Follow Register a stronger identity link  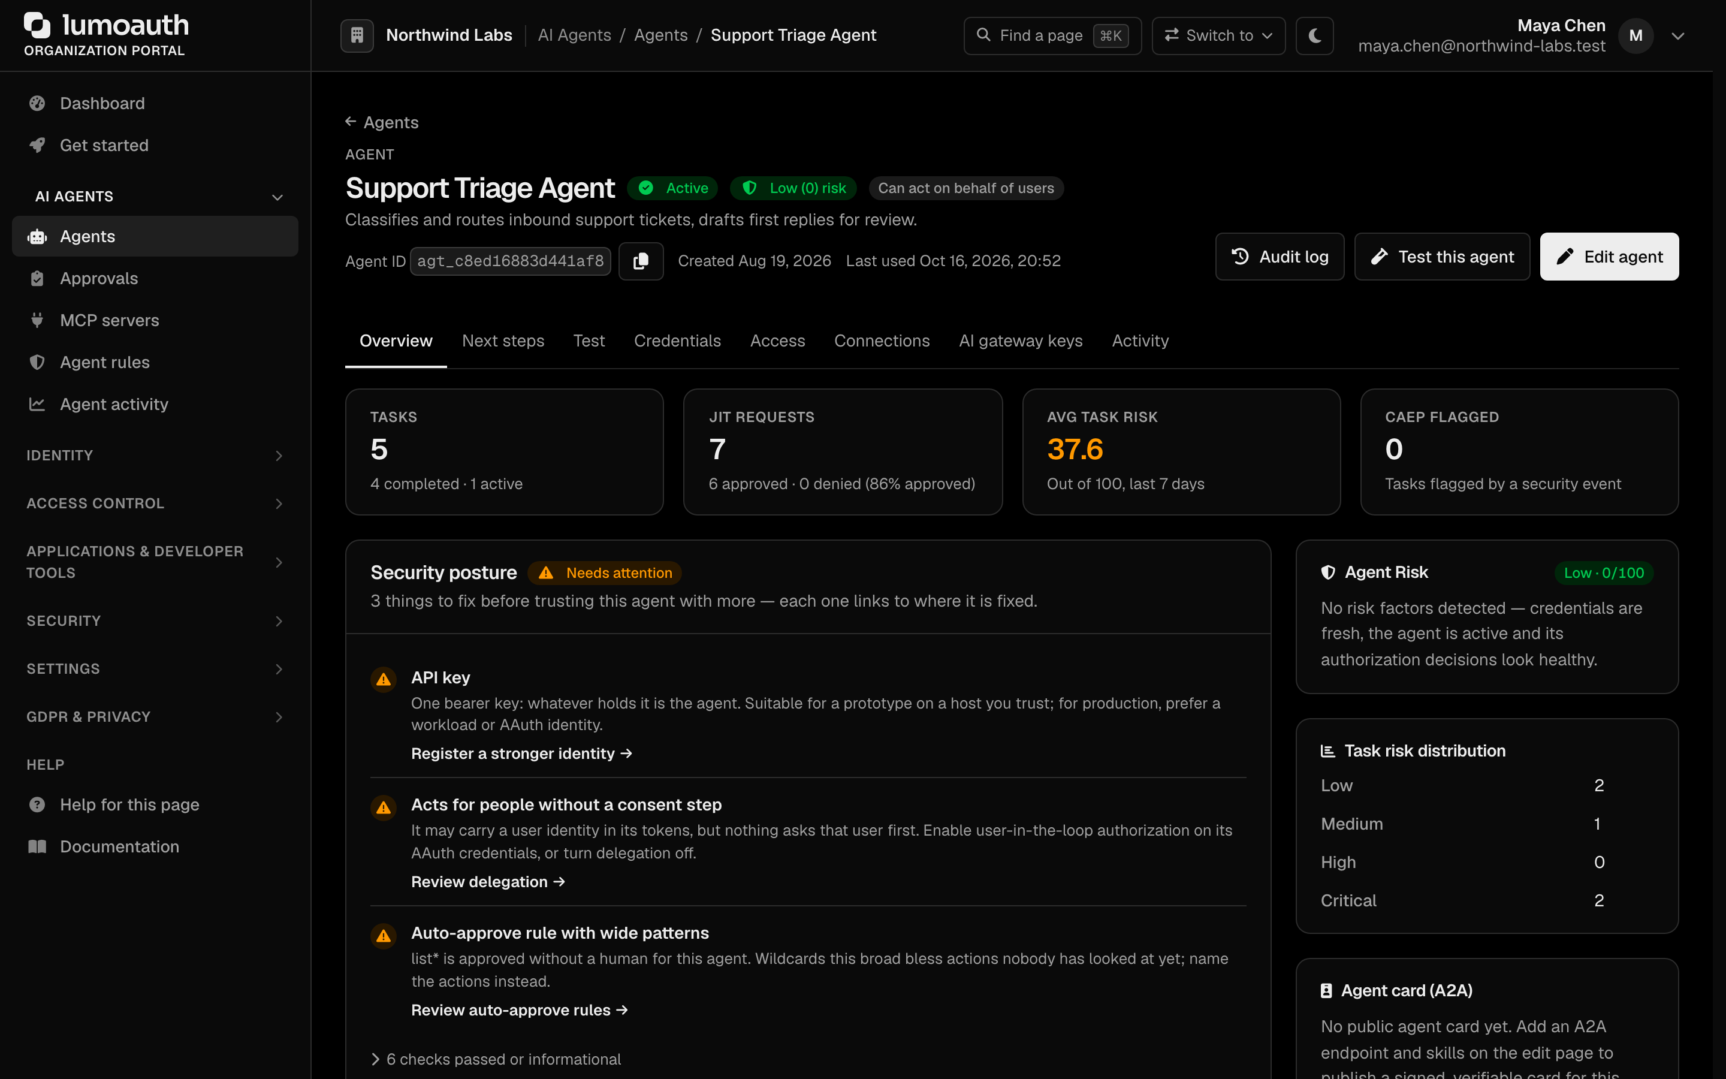[x=521, y=754]
